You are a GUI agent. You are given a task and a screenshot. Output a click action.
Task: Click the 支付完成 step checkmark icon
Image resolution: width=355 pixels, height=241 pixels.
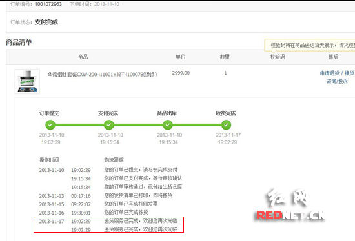coord(109,125)
